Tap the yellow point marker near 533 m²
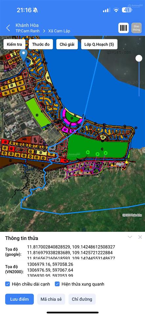This screenshot has width=145, height=316. point(127,162)
